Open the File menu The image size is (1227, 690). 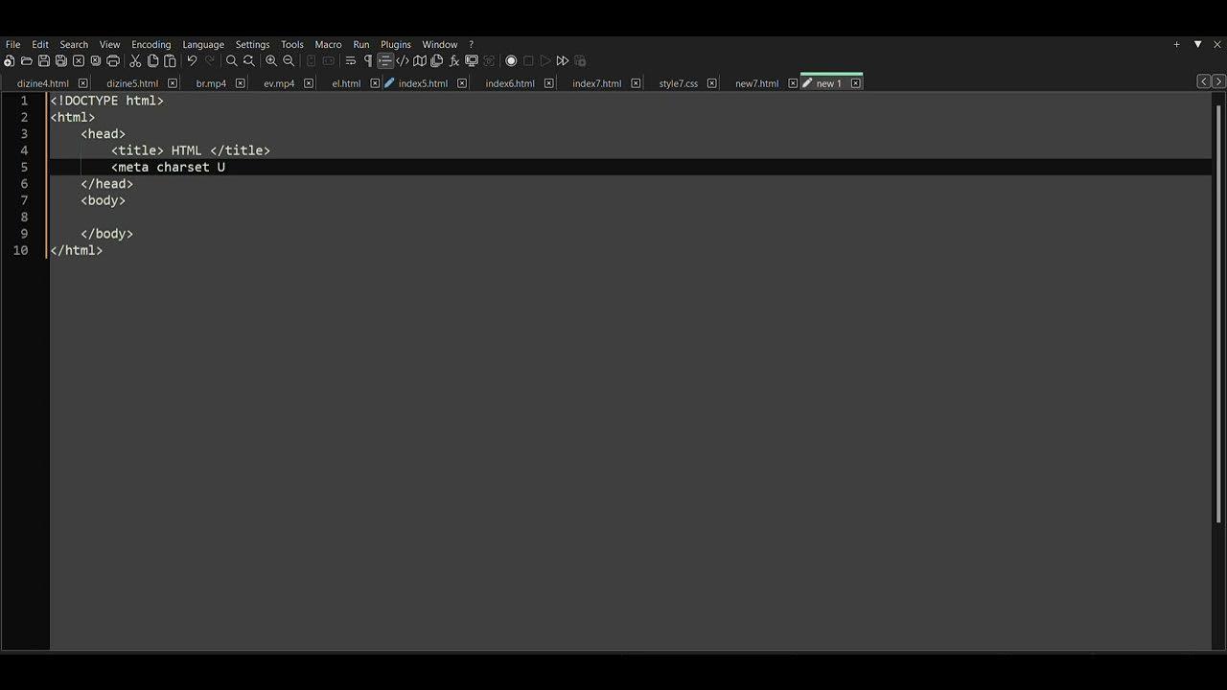[12, 44]
